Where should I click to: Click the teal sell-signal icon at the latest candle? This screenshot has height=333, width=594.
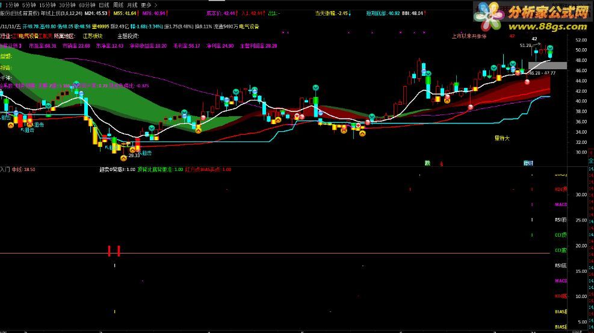coord(549,49)
